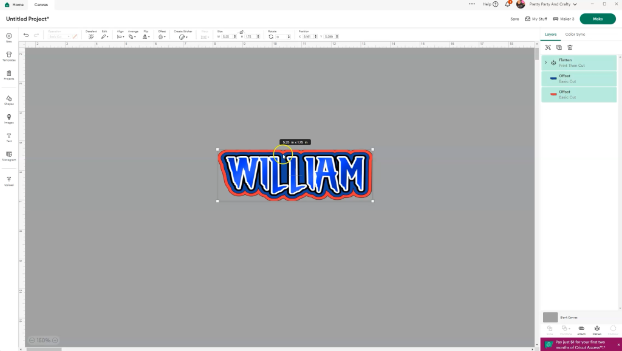
Task: Click the Maker 3 machine selector
Action: 564,19
